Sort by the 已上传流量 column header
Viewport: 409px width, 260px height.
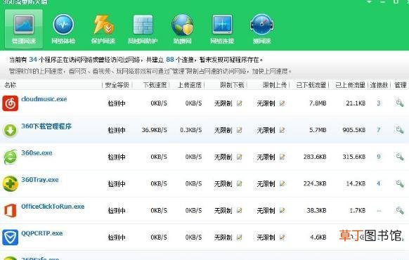350,85
